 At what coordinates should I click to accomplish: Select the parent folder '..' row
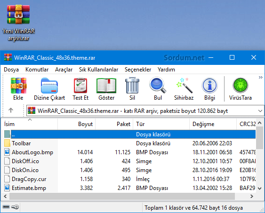(129, 134)
